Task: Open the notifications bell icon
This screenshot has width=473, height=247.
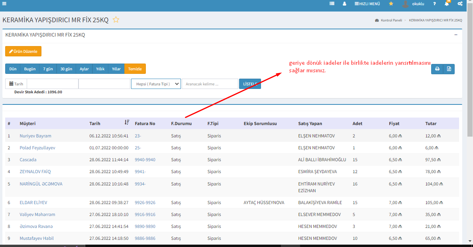Action: coord(447,4)
